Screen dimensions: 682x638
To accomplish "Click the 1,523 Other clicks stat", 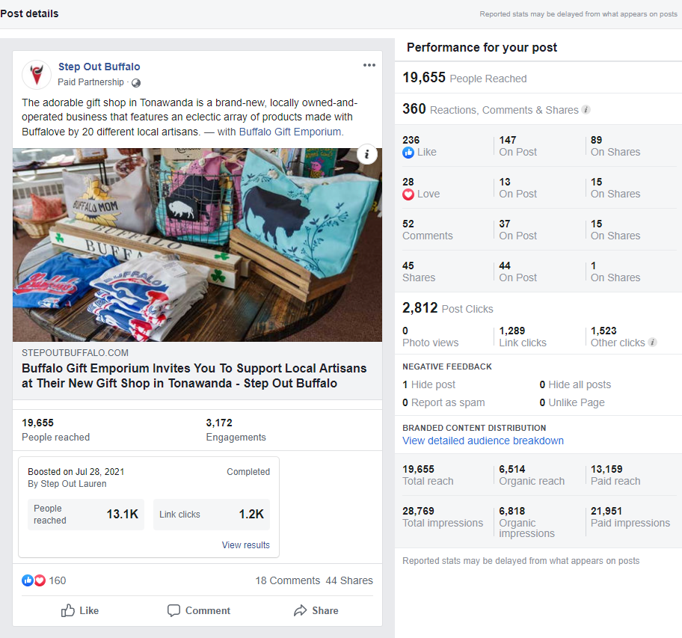I will coord(618,337).
